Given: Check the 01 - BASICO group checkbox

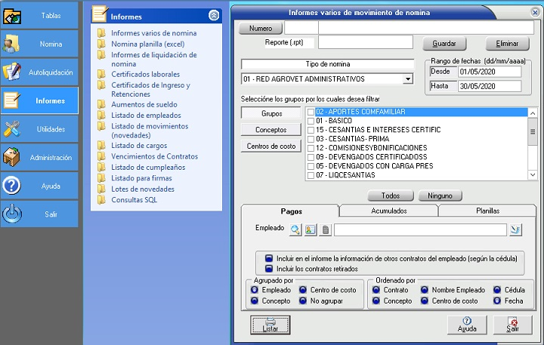Looking at the screenshot, I should [x=311, y=121].
